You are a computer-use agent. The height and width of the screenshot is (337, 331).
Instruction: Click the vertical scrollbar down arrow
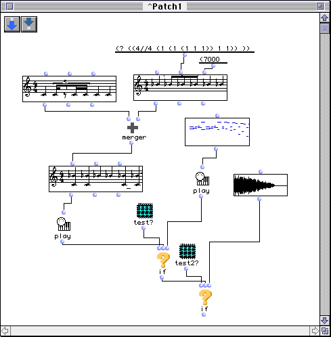(x=325, y=320)
